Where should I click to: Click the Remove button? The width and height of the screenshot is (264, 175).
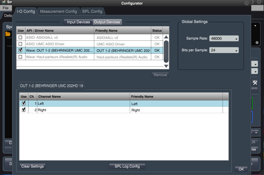point(160,75)
